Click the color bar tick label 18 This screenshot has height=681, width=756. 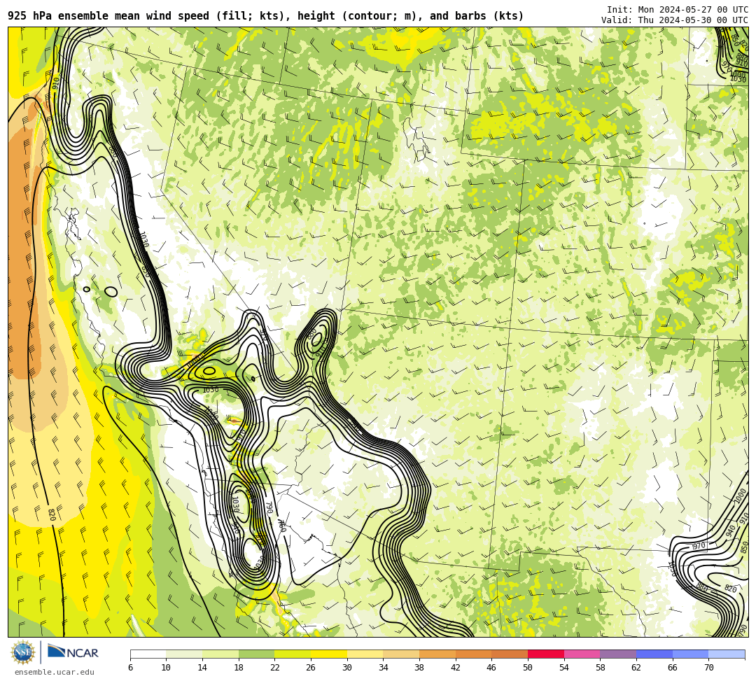[239, 668]
